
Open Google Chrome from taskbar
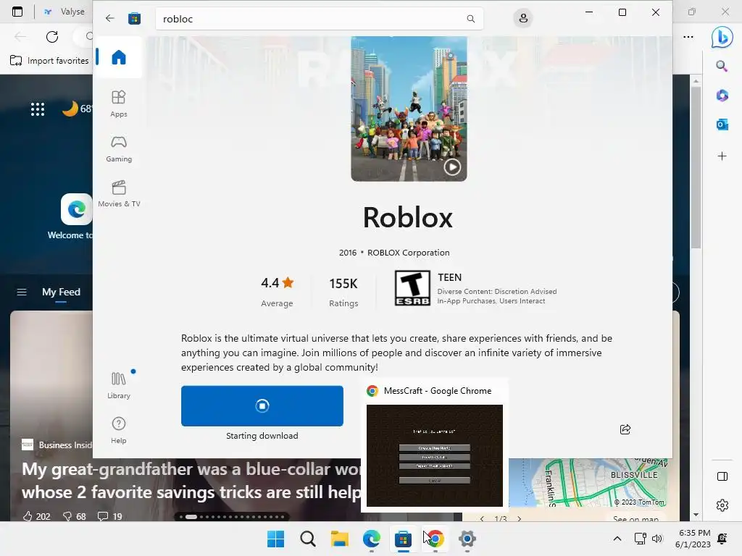[x=435, y=539]
